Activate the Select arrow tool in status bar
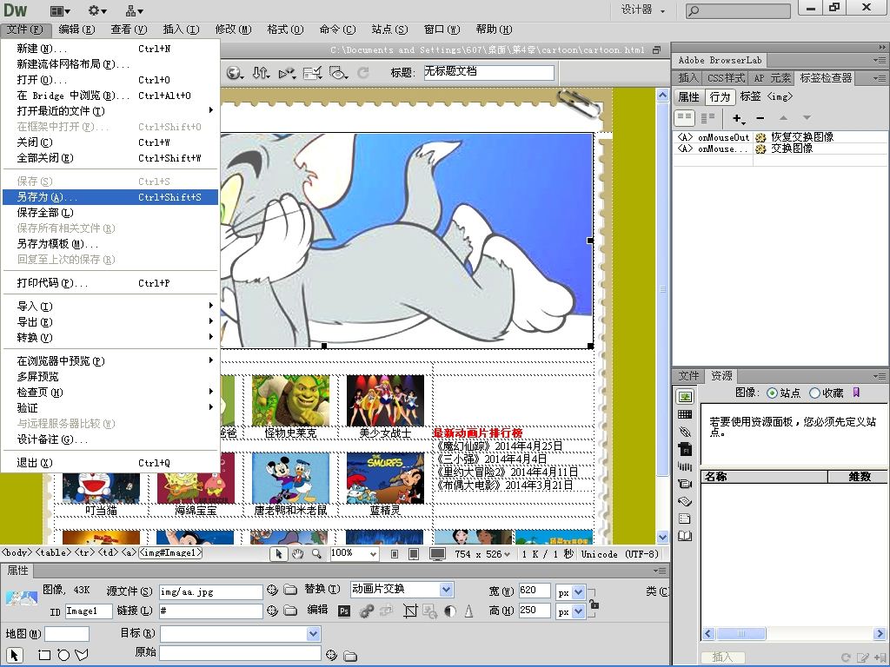 coord(279,553)
